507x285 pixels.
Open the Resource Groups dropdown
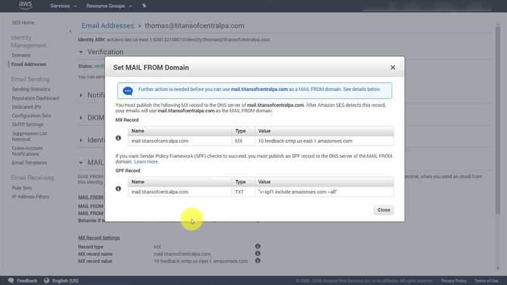click(109, 6)
